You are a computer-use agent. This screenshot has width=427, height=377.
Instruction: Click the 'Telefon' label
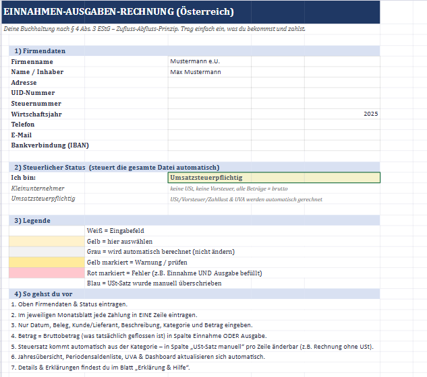point(23,125)
